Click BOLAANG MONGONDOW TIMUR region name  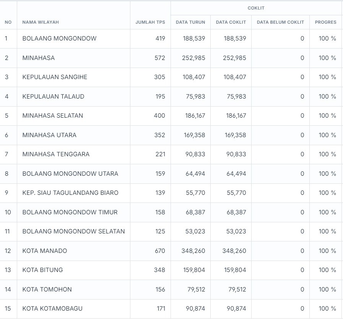pyautogui.click(x=70, y=212)
